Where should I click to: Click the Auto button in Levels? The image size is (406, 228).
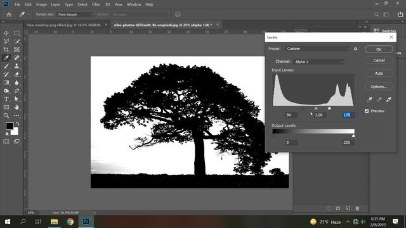pyautogui.click(x=379, y=73)
